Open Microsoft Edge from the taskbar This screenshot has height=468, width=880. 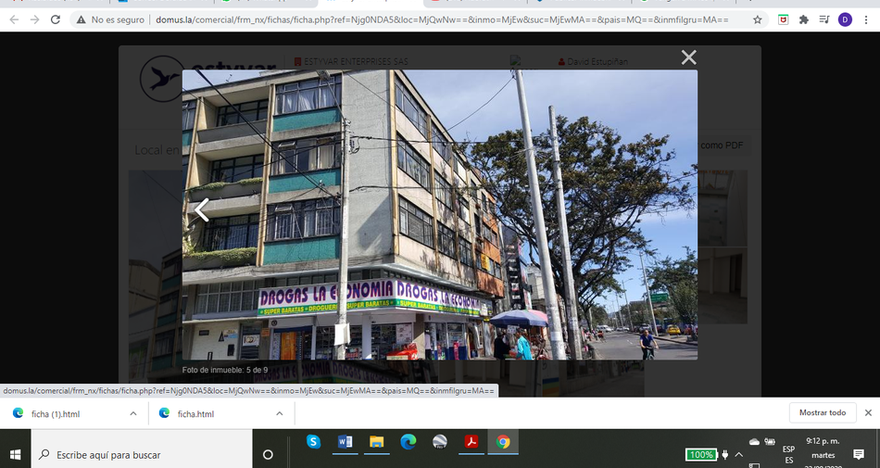click(408, 442)
